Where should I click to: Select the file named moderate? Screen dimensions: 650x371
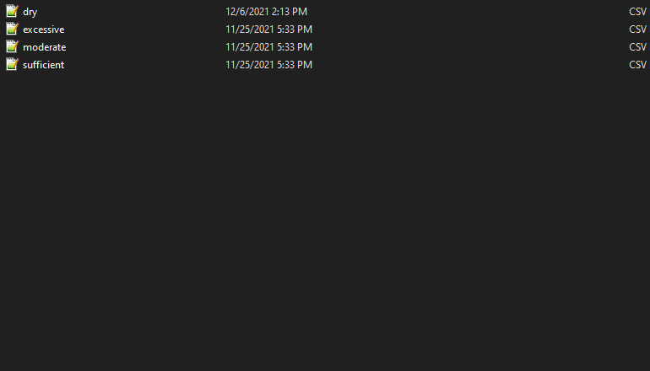point(45,47)
